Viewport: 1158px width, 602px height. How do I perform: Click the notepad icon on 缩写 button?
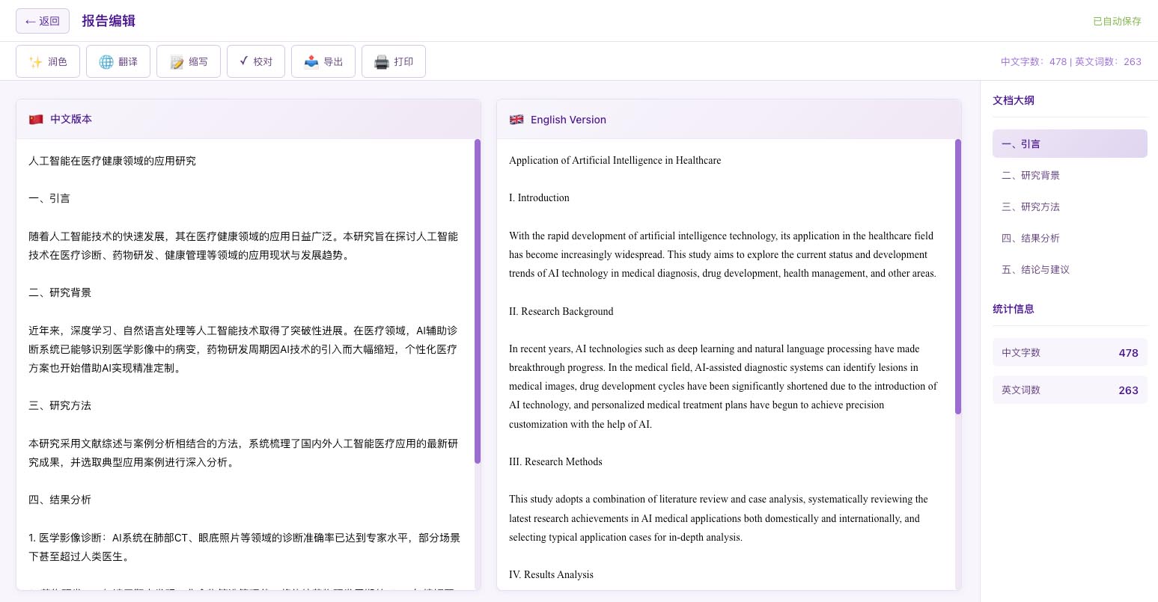[x=177, y=62]
